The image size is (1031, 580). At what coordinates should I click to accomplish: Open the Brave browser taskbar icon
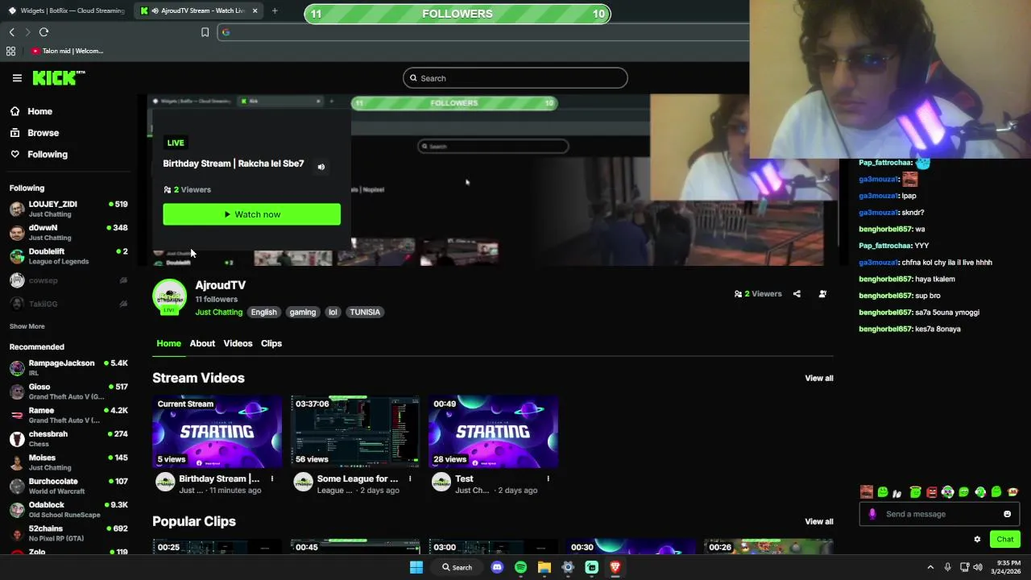(x=615, y=567)
